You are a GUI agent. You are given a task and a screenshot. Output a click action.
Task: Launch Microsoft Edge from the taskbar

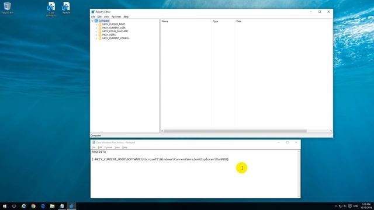click(x=43, y=206)
